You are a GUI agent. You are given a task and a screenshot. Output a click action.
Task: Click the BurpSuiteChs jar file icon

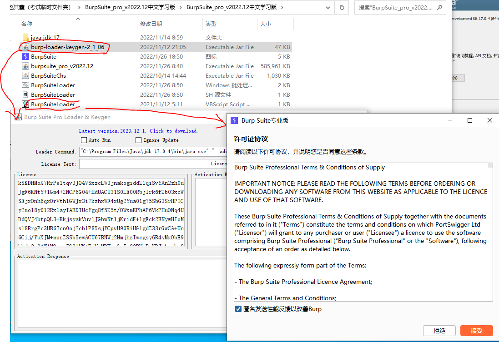26,76
